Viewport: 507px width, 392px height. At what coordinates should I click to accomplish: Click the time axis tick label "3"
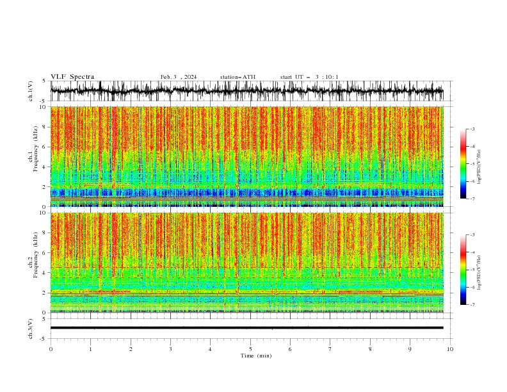(x=170, y=349)
